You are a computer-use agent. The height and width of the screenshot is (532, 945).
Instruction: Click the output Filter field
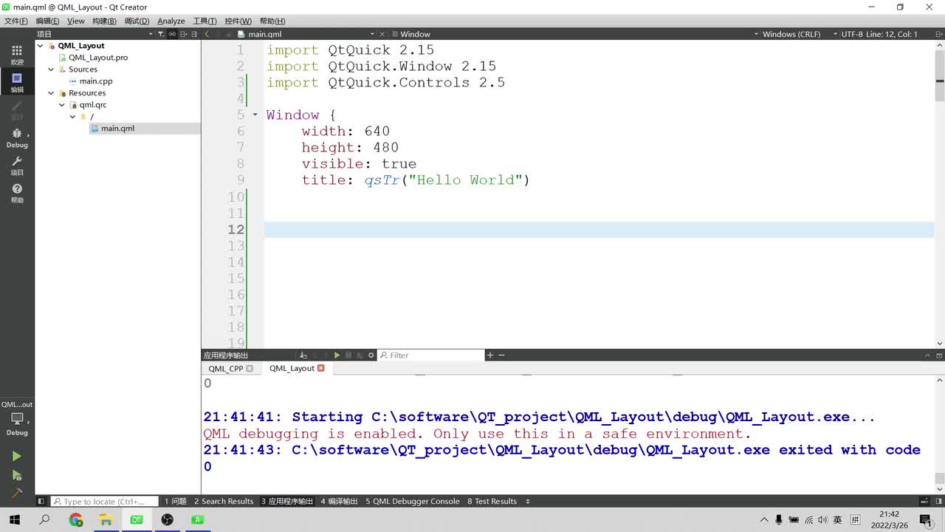pos(432,355)
